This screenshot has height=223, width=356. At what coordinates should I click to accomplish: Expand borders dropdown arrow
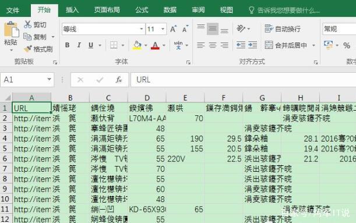tap(123, 45)
